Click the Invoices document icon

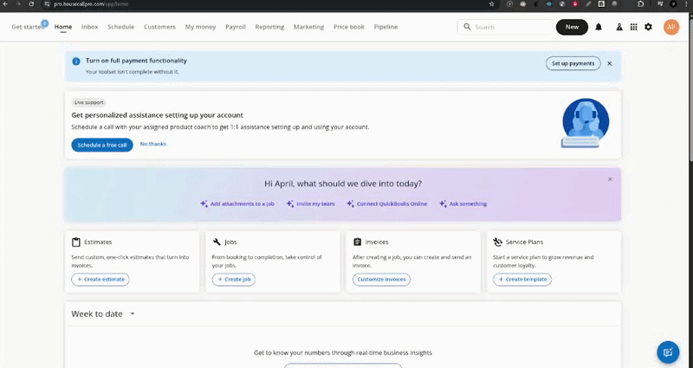tap(357, 242)
